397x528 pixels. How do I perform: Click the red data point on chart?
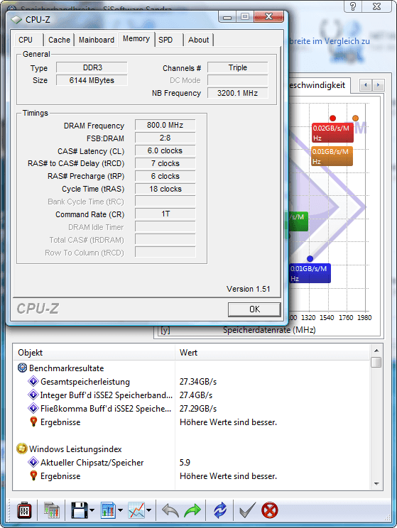tap(332, 118)
